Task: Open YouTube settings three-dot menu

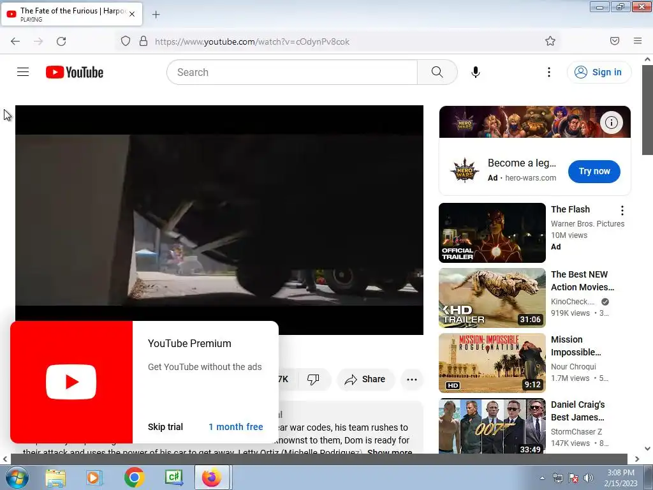Action: coord(549,72)
